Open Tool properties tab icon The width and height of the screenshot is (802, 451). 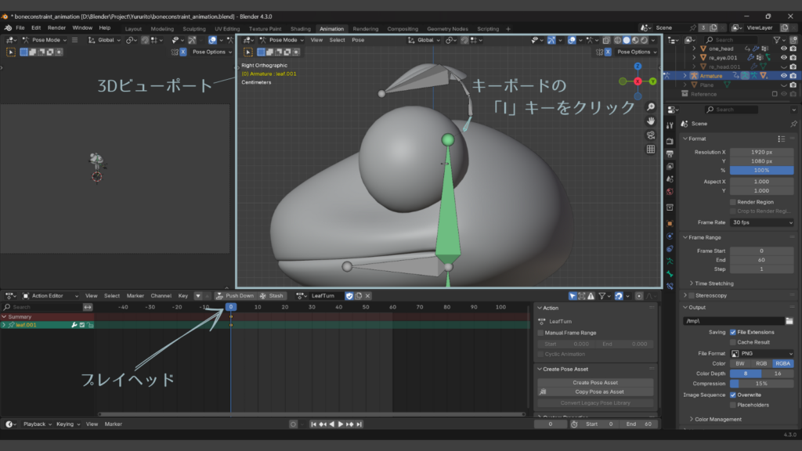pos(670,125)
